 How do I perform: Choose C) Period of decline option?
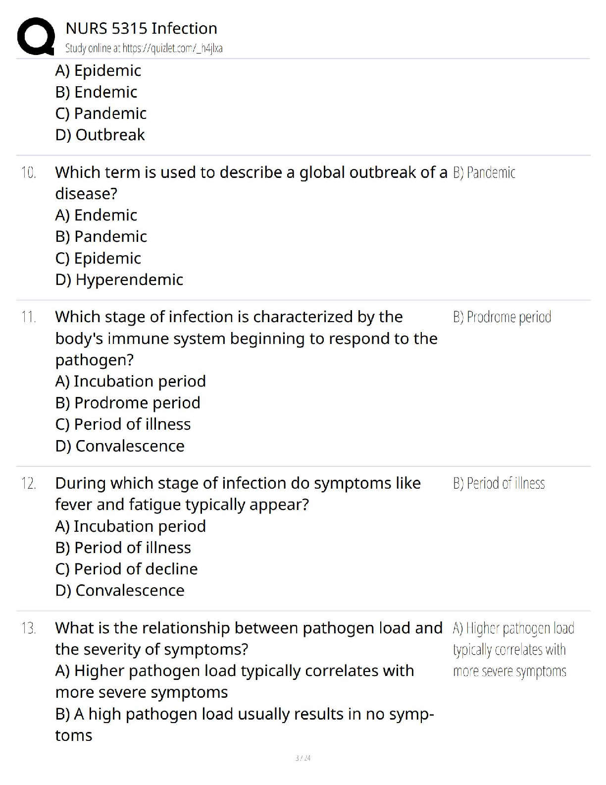tap(126, 569)
